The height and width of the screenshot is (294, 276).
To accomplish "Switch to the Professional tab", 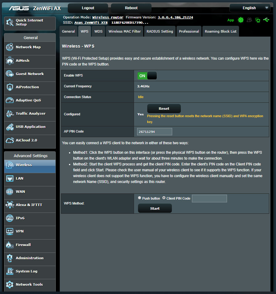I will point(189,31).
